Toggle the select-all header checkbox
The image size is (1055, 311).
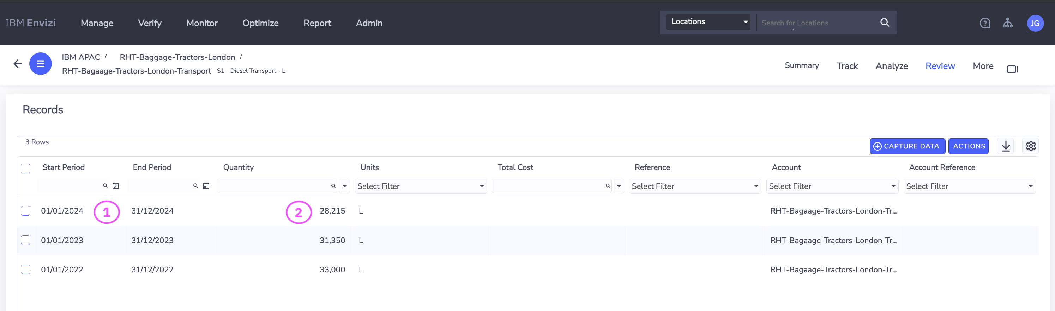(x=26, y=169)
